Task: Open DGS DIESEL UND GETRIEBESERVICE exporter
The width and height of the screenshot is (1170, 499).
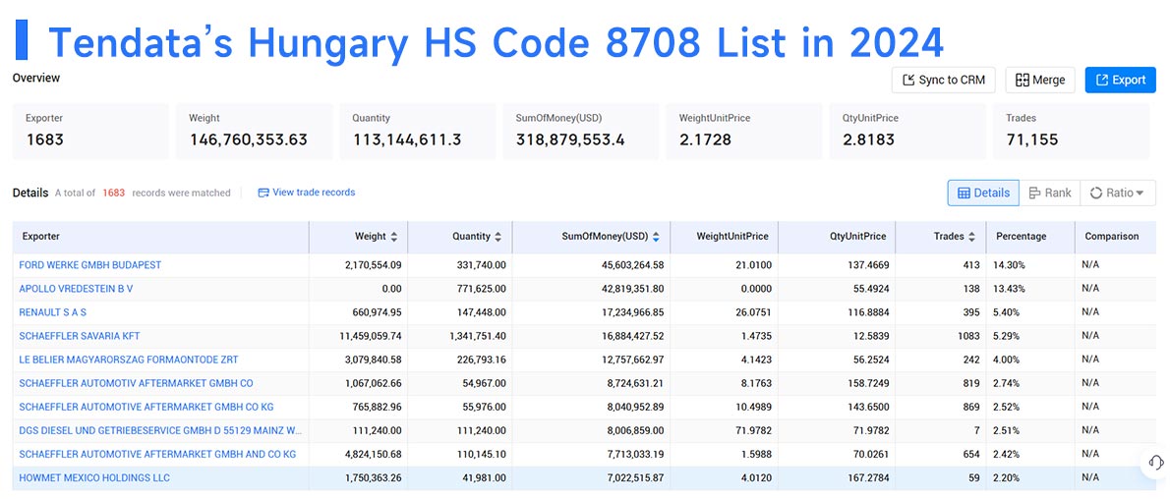Action: click(x=160, y=431)
